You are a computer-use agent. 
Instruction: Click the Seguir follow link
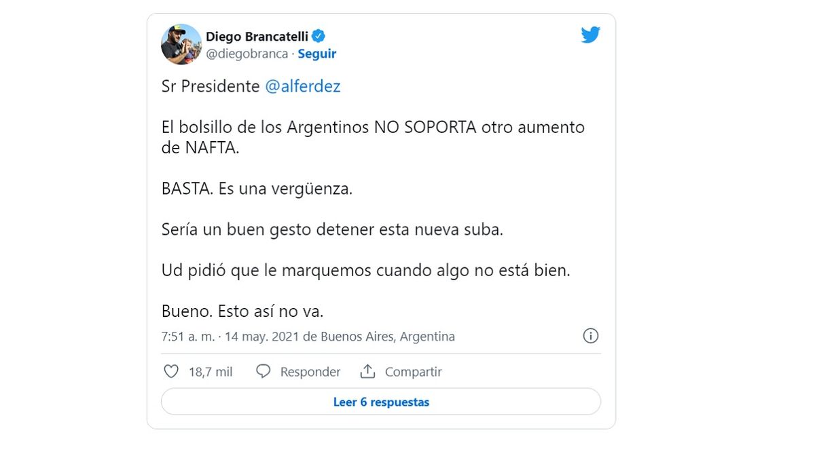[316, 54]
